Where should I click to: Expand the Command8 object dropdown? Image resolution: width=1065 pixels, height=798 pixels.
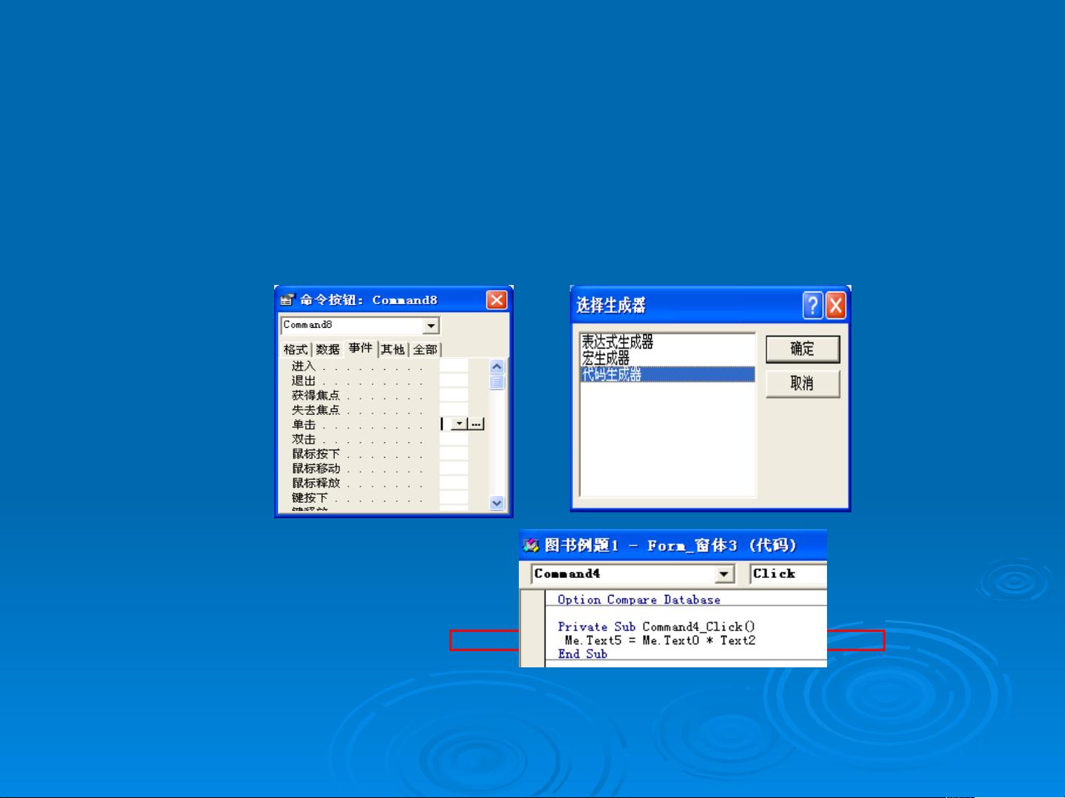tap(431, 326)
